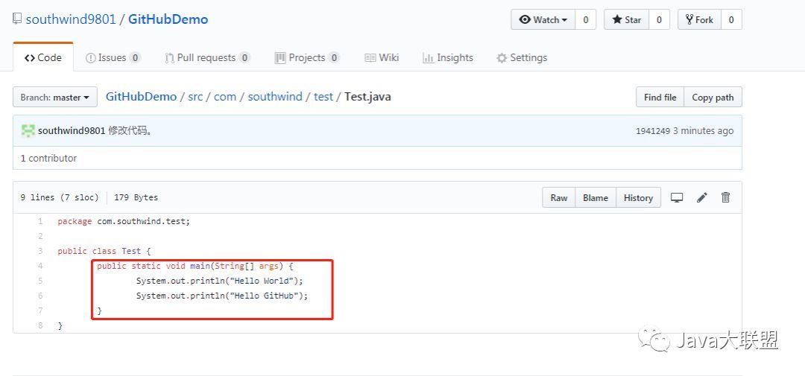Click the 9 lines (7 sloc) text

pyautogui.click(x=60, y=197)
